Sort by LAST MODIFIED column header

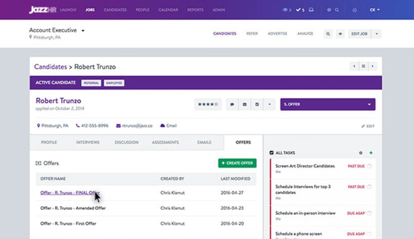coord(236,178)
